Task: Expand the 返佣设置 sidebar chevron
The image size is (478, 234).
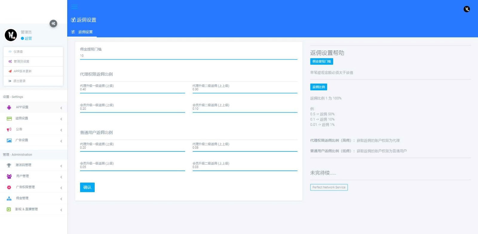Action: (61, 119)
